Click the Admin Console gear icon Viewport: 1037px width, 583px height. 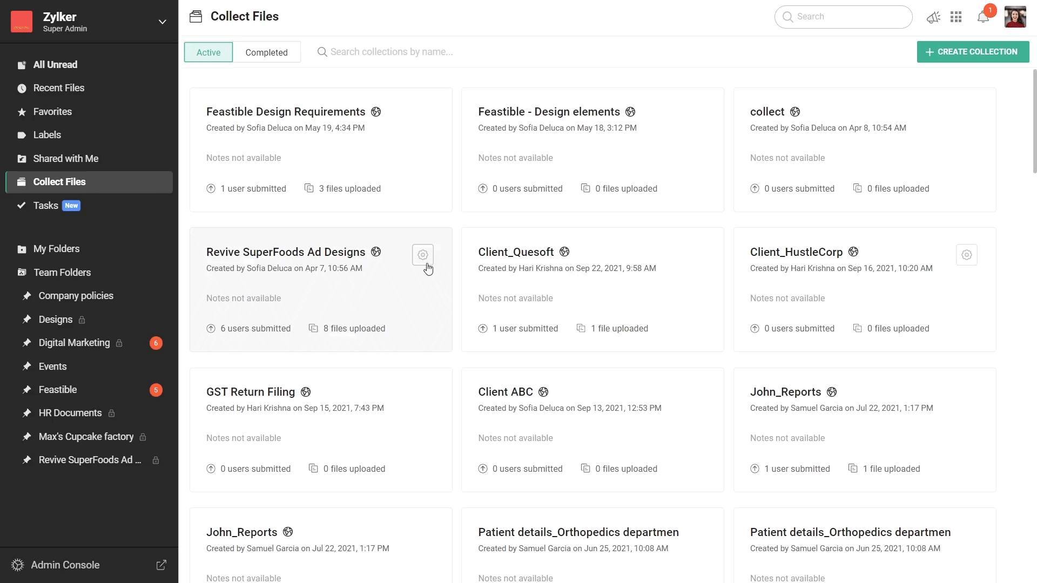coord(17,565)
